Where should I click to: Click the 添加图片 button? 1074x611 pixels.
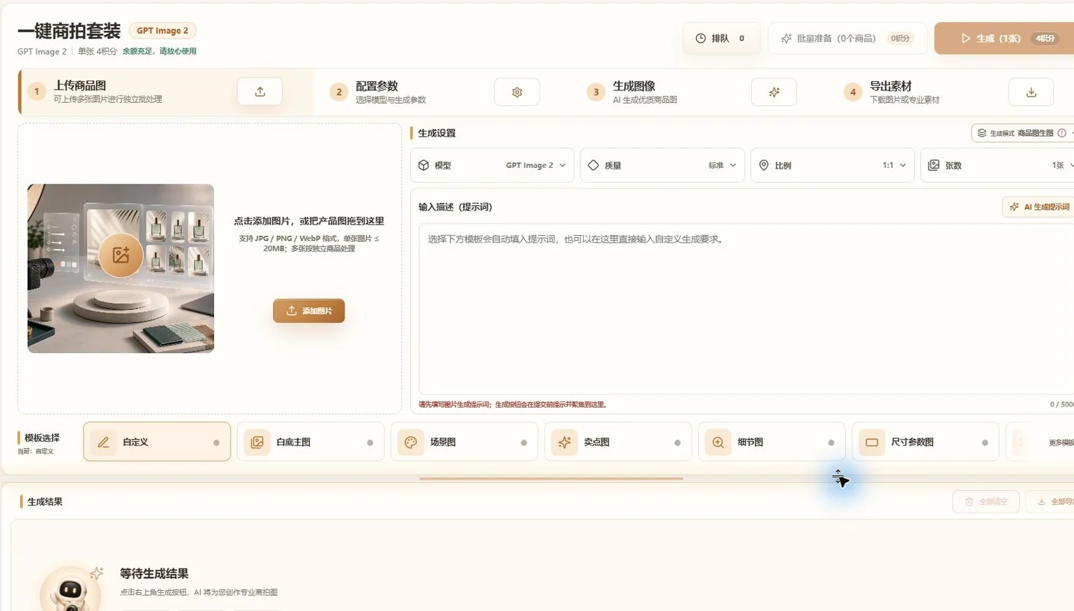[309, 311]
